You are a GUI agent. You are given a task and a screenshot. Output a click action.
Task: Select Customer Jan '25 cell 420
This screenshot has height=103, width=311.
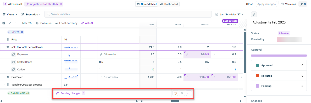[x=170, y=77]
